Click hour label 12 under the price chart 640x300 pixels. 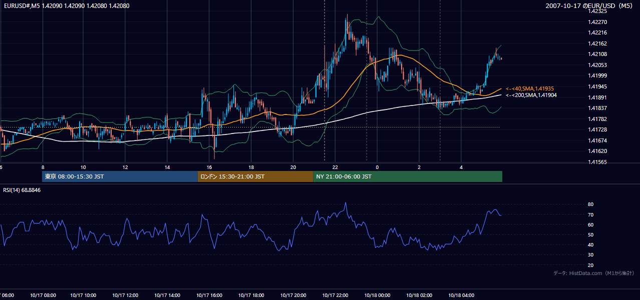click(x=125, y=167)
